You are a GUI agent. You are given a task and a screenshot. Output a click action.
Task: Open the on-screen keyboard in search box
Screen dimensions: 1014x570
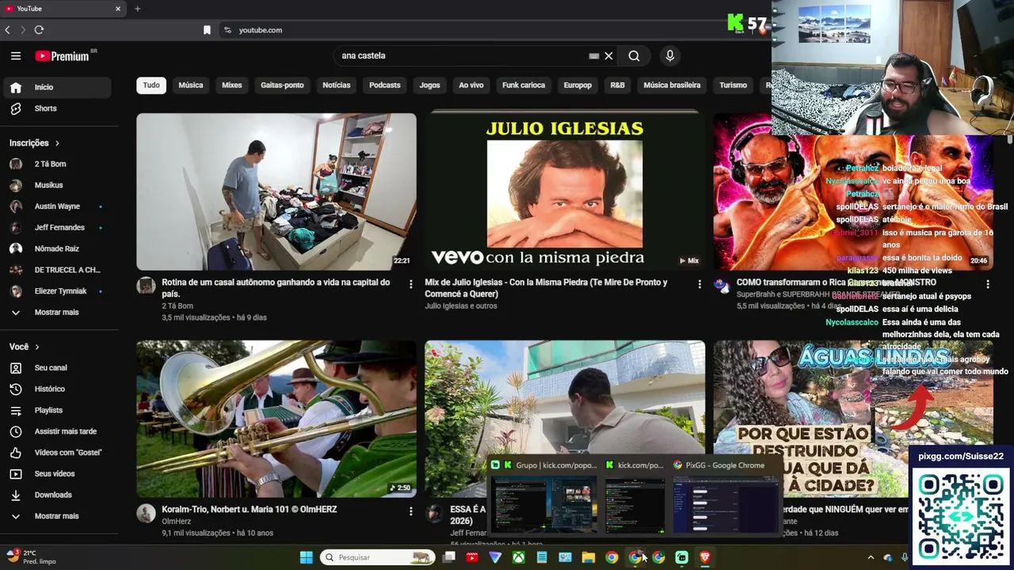click(x=594, y=56)
